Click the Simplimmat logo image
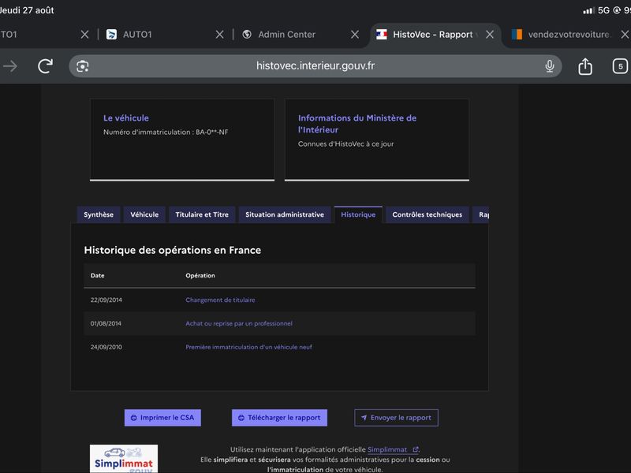The image size is (631, 473). (124, 459)
